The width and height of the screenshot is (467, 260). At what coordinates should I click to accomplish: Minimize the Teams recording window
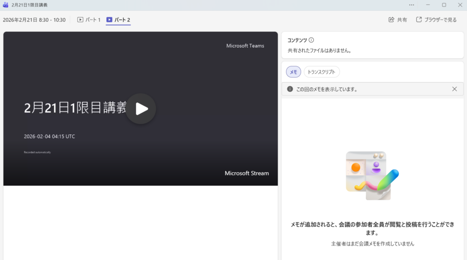point(428,5)
